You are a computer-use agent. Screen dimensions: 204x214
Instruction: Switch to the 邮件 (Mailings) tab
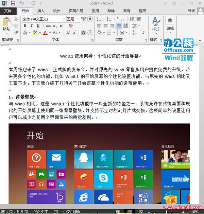111,11
